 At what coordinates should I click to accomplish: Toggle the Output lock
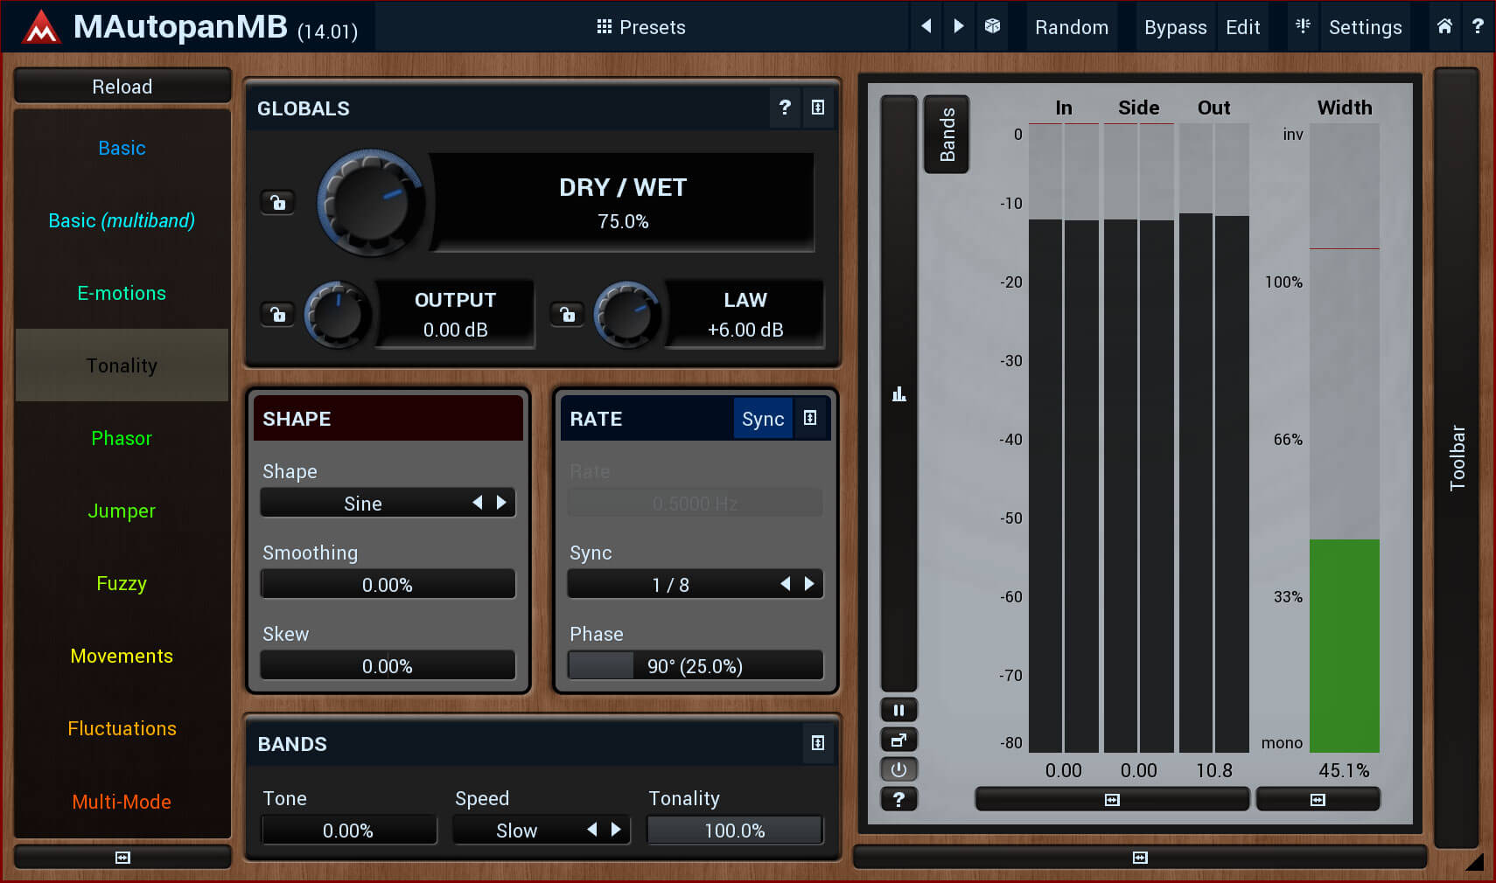pos(277,314)
